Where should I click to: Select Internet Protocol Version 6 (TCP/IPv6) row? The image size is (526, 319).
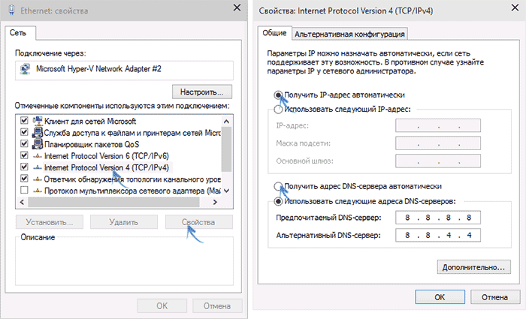point(107,156)
